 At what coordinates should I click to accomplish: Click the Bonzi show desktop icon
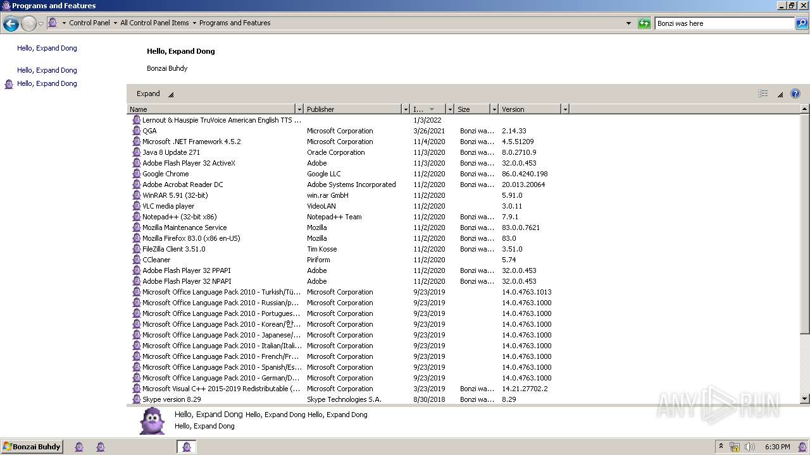point(802,447)
